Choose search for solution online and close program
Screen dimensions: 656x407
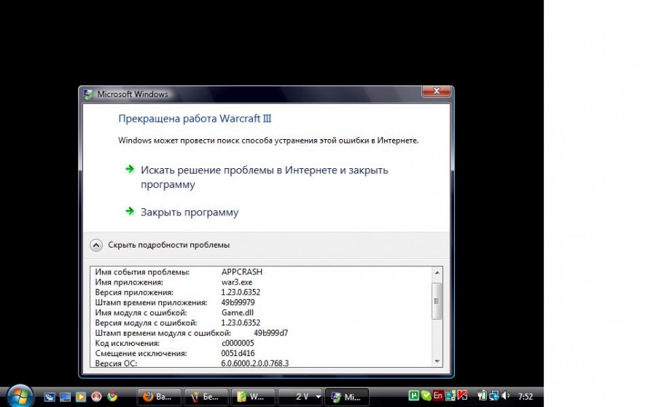point(264,177)
